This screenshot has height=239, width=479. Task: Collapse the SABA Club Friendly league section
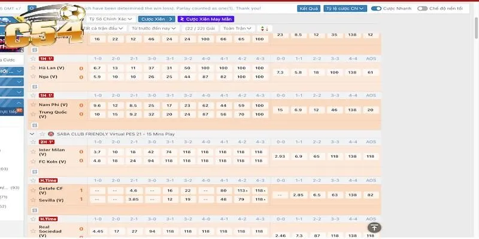(33, 134)
